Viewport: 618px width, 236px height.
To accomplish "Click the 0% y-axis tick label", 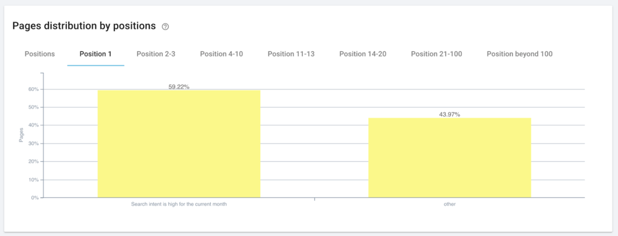I will [34, 198].
